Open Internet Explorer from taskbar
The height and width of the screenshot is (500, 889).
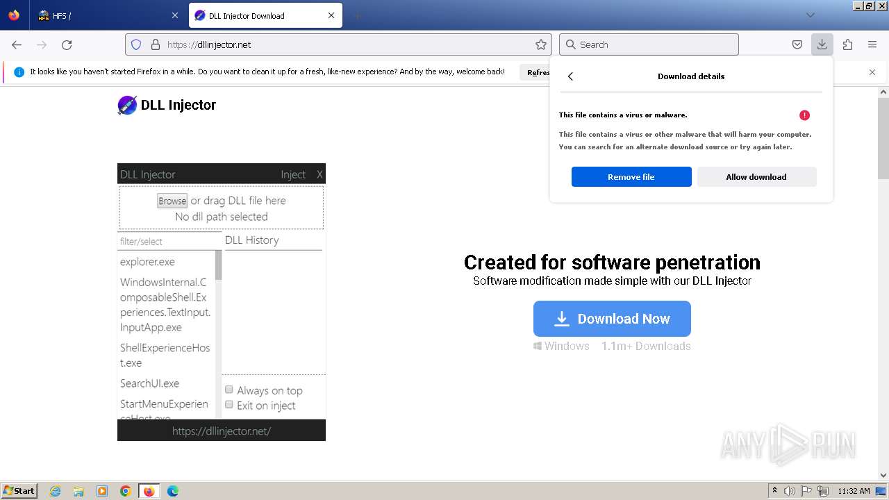(56, 491)
